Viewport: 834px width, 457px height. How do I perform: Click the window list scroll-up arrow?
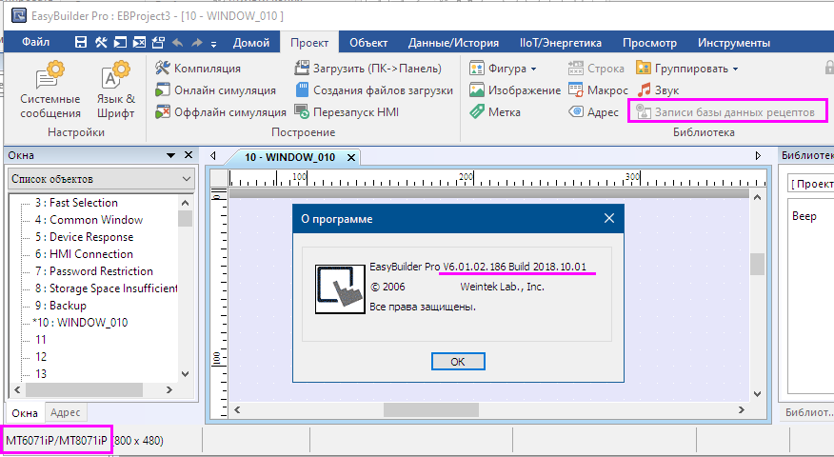185,203
